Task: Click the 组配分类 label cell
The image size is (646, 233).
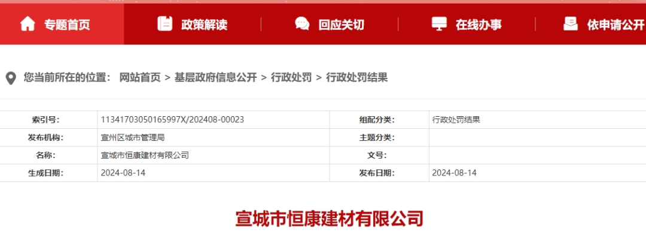Action: pos(379,120)
